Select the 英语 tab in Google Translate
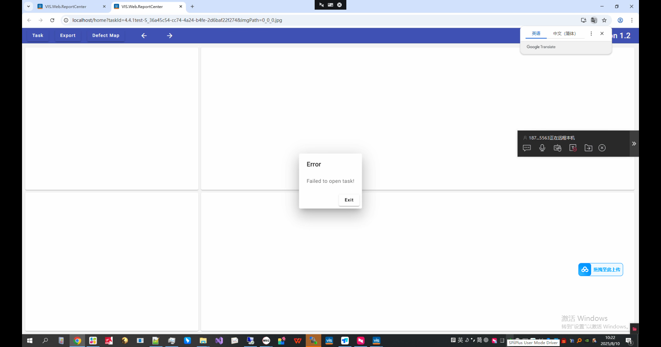This screenshot has width=661, height=347. (536, 34)
